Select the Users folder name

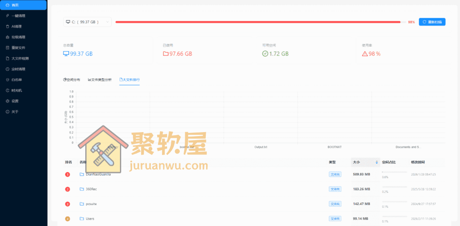(x=90, y=219)
